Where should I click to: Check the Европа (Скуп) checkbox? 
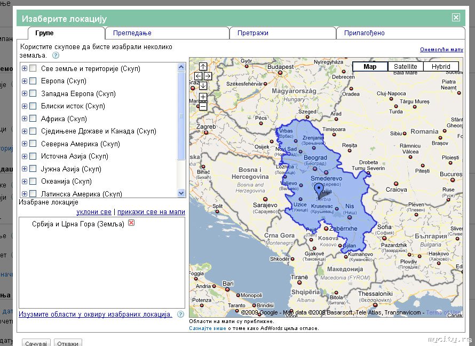(x=33, y=81)
